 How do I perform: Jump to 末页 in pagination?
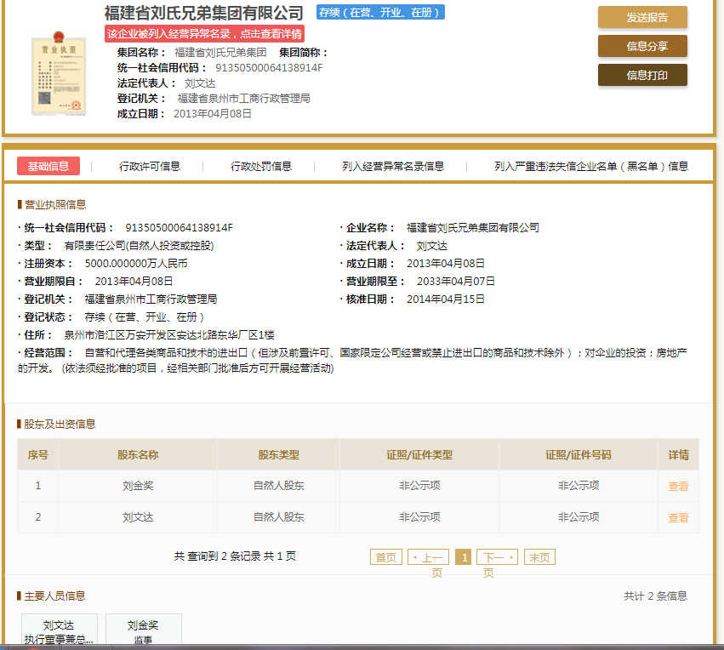coord(539,557)
